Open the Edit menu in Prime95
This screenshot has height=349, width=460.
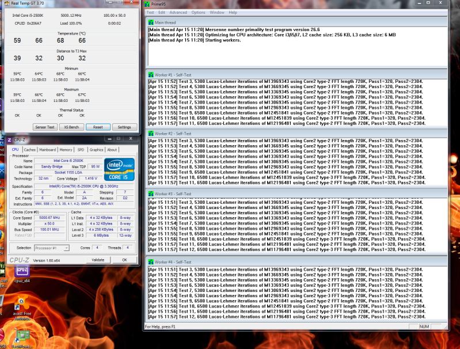pyautogui.click(x=162, y=12)
